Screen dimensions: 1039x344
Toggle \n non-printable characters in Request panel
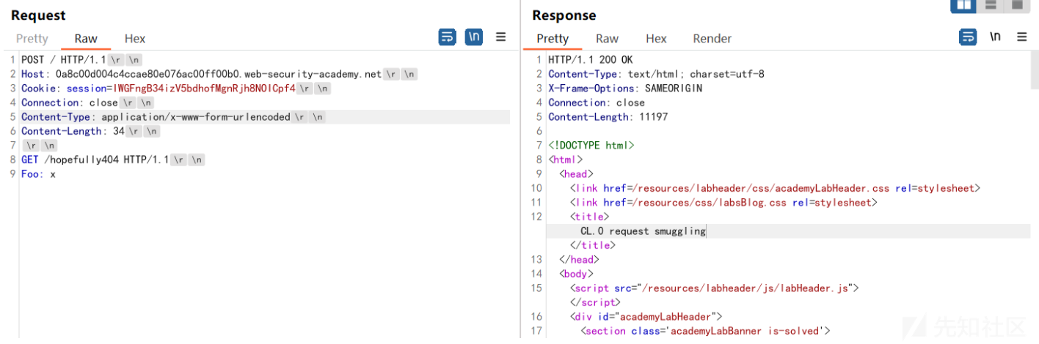[474, 37]
